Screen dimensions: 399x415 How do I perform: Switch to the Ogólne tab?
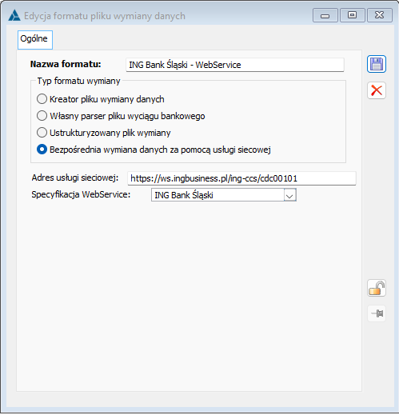click(35, 39)
